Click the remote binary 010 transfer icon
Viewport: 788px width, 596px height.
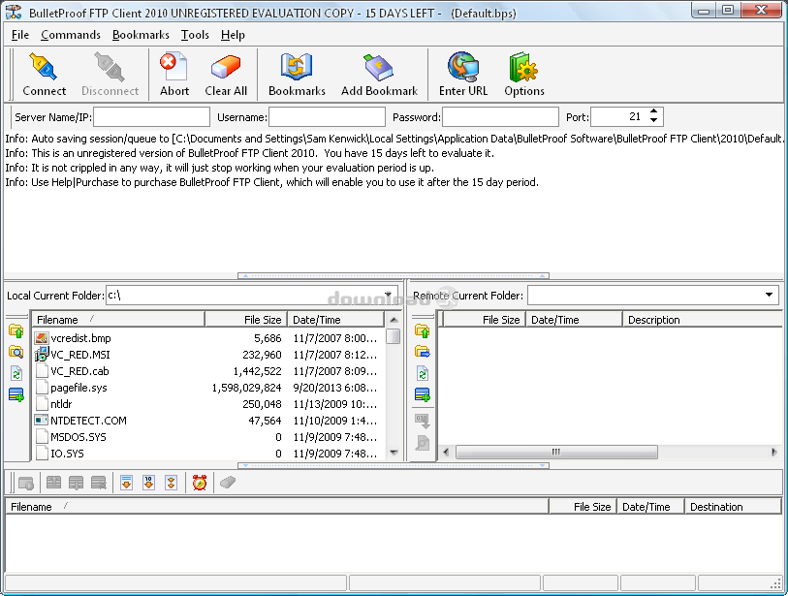pyautogui.click(x=423, y=422)
